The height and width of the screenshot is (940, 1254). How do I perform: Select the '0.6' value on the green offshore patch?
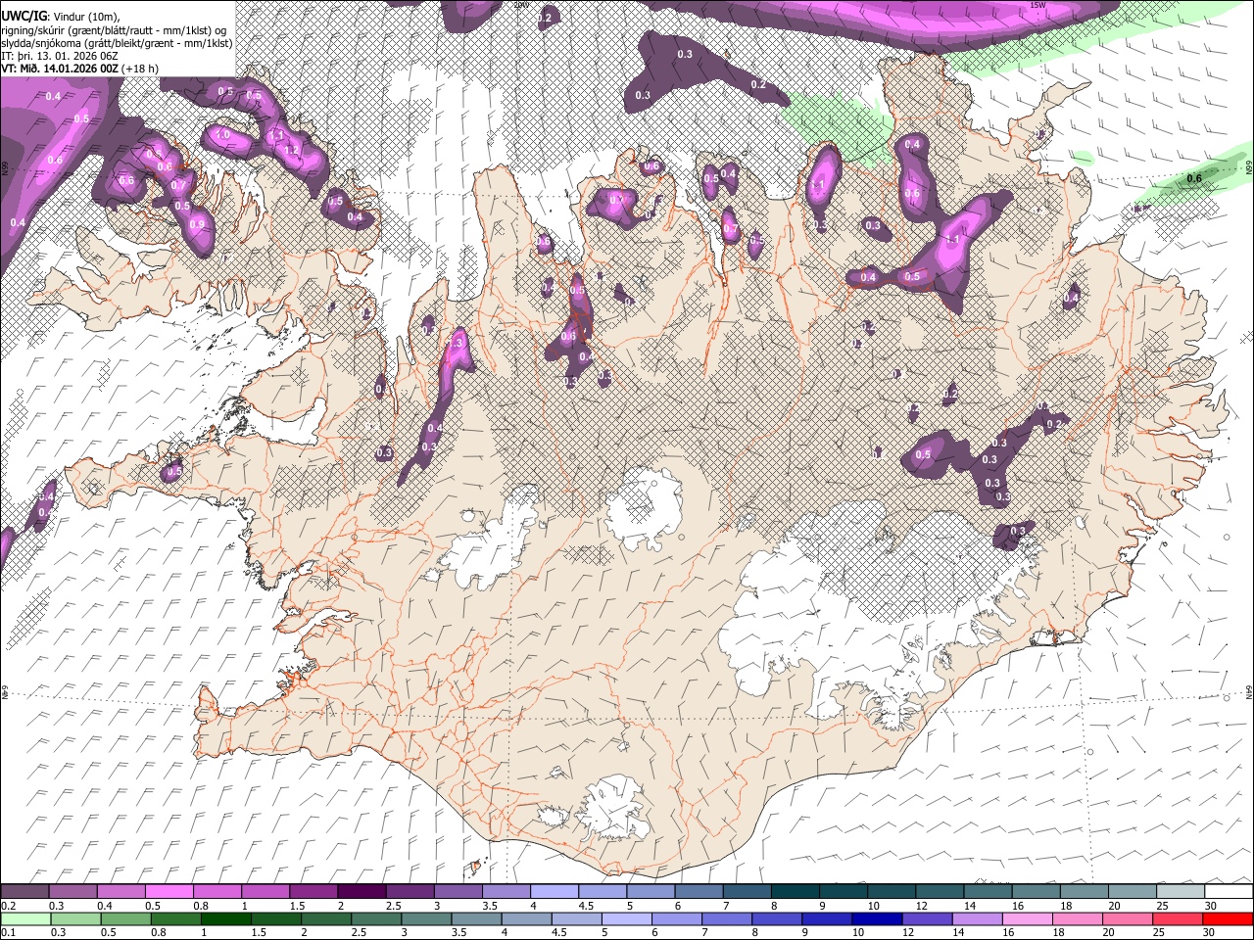coord(1194,178)
